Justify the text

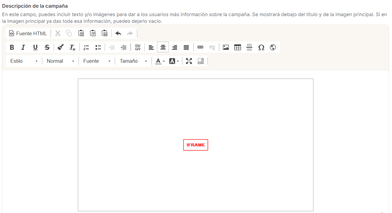pos(186,47)
